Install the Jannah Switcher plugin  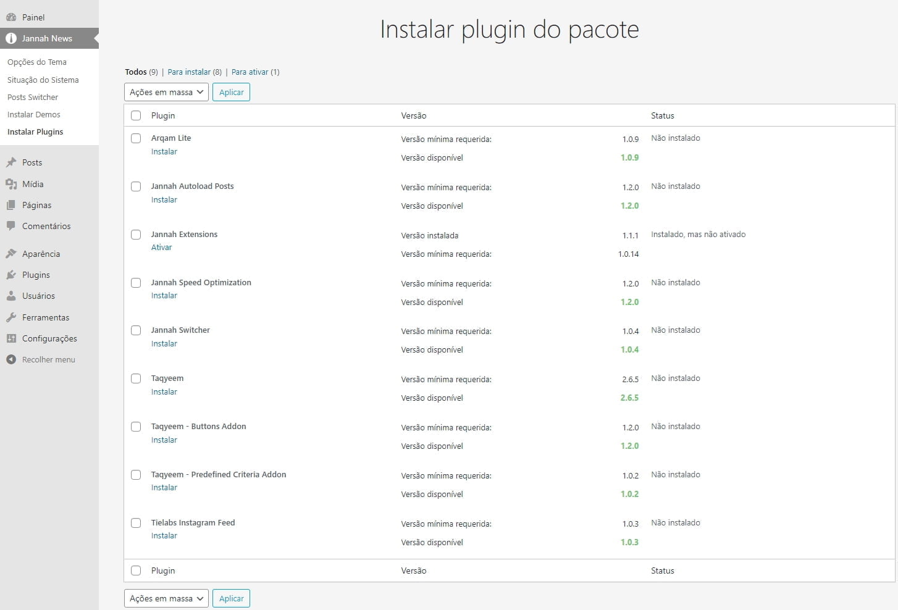[164, 343]
